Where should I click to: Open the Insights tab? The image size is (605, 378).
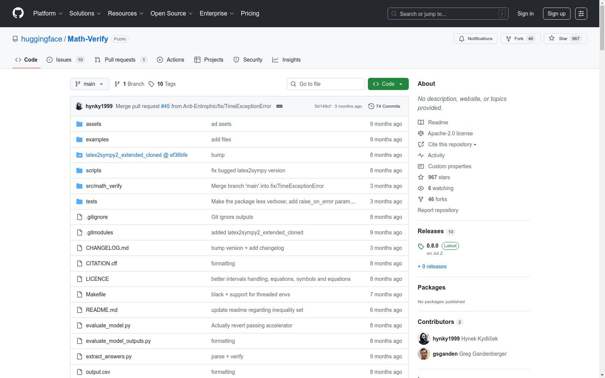(x=287, y=60)
